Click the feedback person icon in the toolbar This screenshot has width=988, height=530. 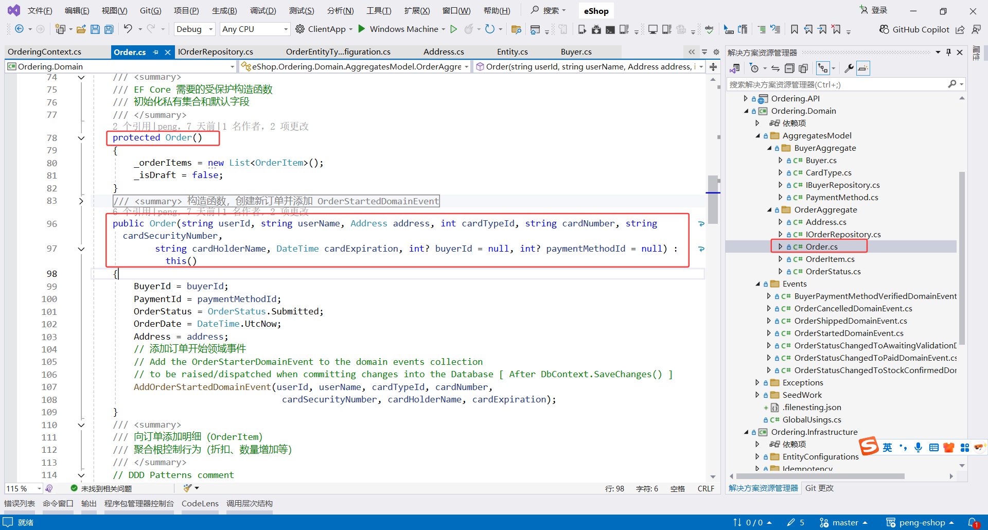coord(976,29)
